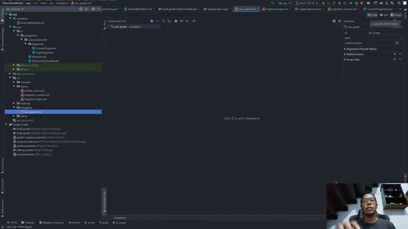
Task: Click Project panel locate target icon
Action: 81,9
